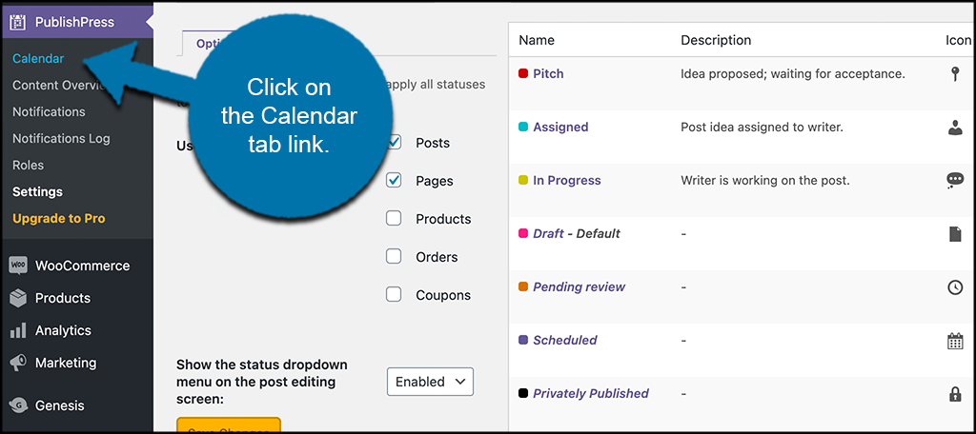Uncheck the Posts checkbox
976x434 pixels.
(394, 143)
